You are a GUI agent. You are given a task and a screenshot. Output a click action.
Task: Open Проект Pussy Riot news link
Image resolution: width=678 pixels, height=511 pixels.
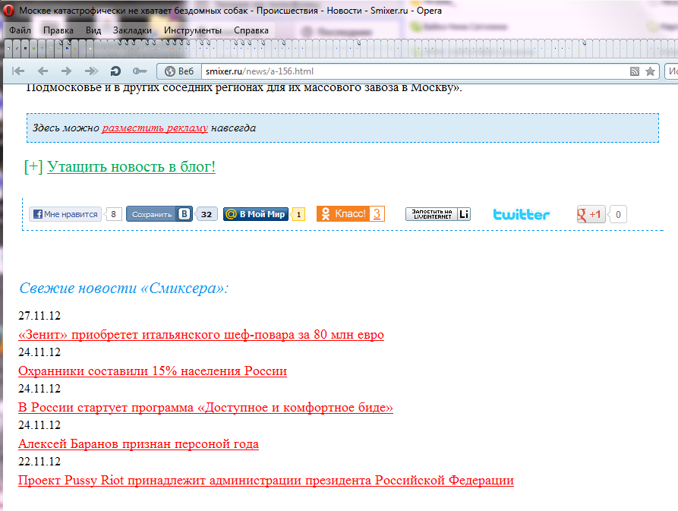click(266, 481)
